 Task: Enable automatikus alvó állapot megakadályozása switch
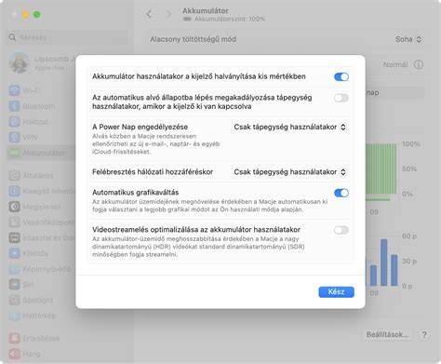click(341, 98)
